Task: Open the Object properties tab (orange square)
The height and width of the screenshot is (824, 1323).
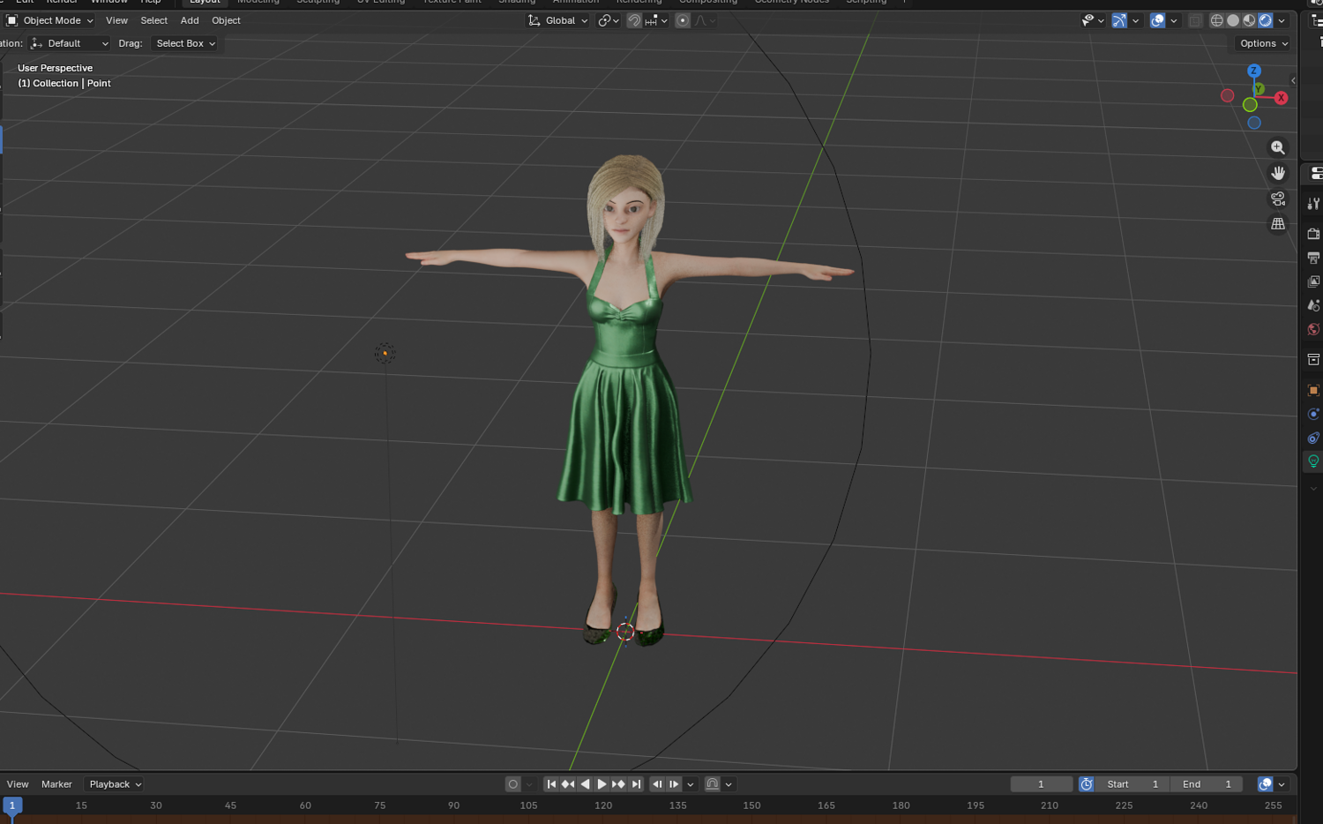Action: point(1313,390)
